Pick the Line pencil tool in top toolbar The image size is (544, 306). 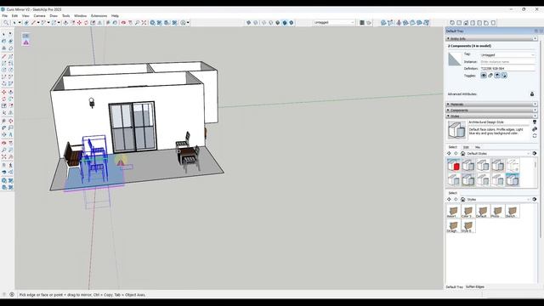point(34,23)
